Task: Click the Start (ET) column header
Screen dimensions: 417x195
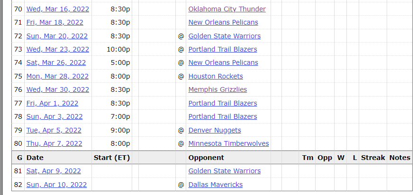Action: [x=112, y=158]
